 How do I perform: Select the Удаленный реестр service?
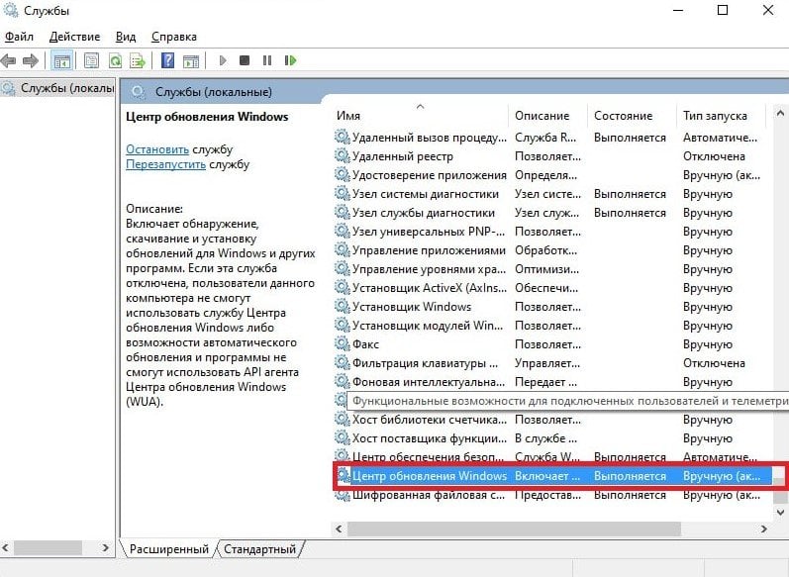551,156
